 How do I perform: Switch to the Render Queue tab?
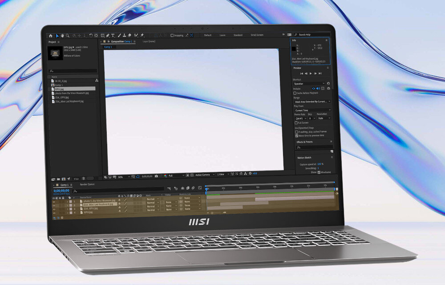click(x=87, y=184)
